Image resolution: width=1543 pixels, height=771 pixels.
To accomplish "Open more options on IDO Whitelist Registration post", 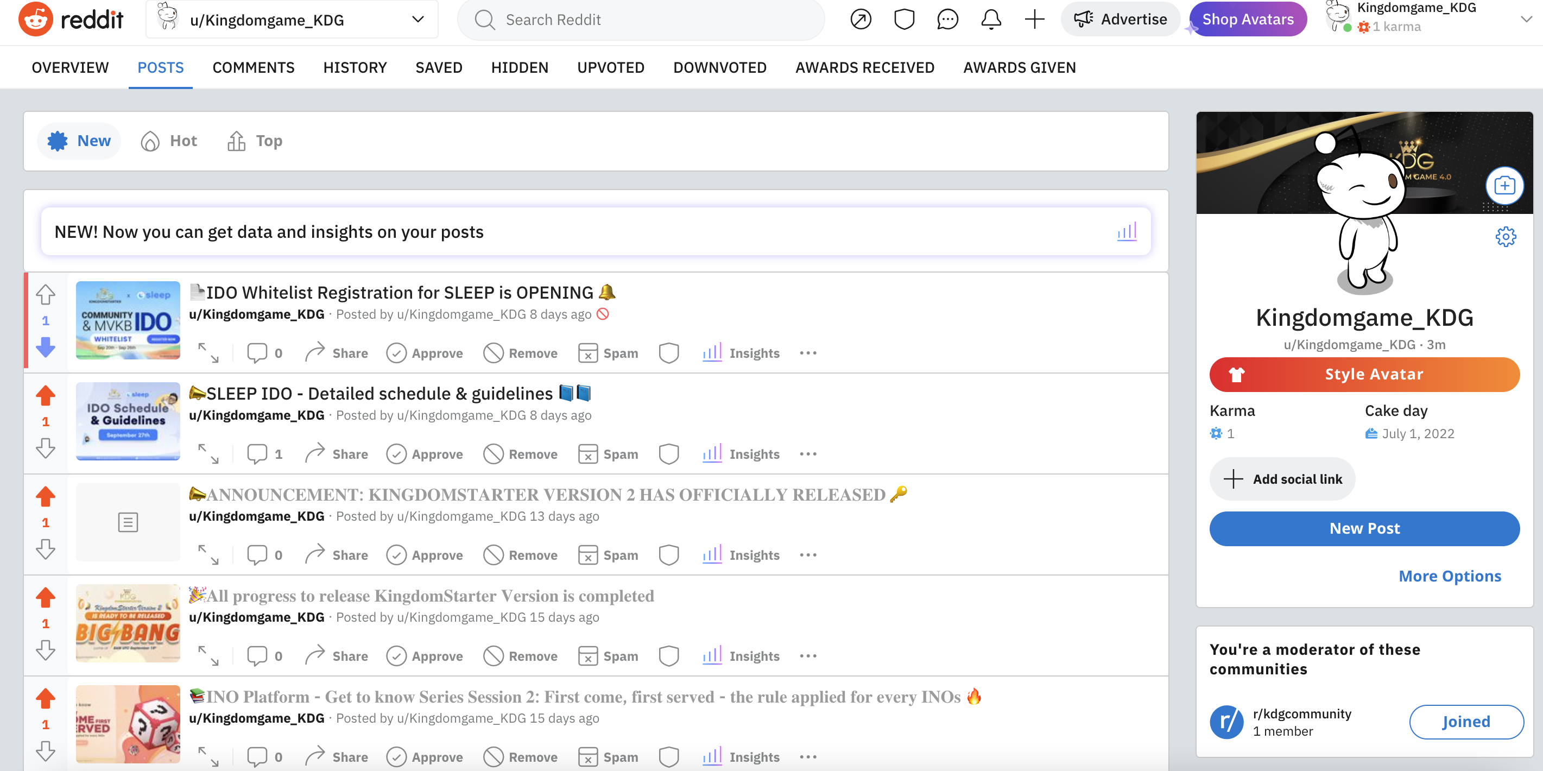I will pos(808,353).
